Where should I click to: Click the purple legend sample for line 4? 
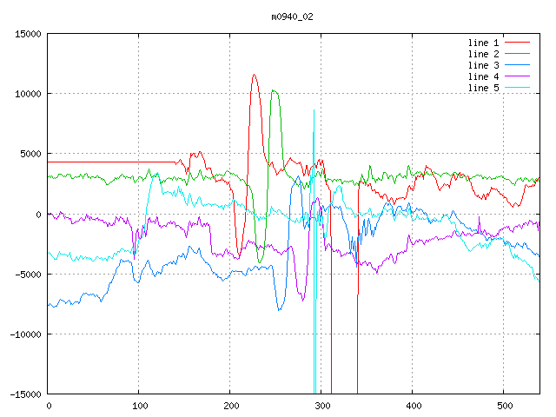point(518,76)
